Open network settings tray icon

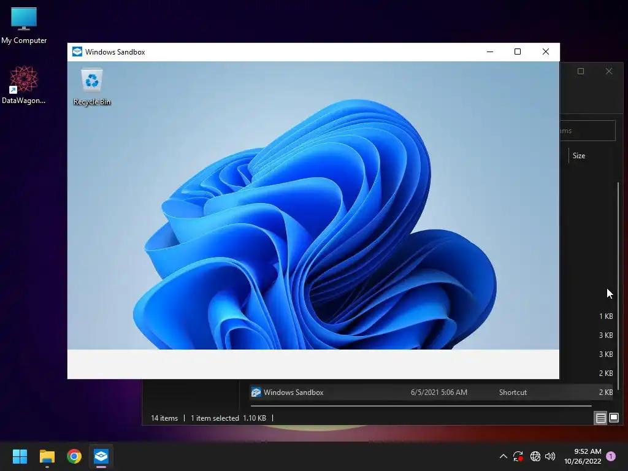[x=535, y=456]
